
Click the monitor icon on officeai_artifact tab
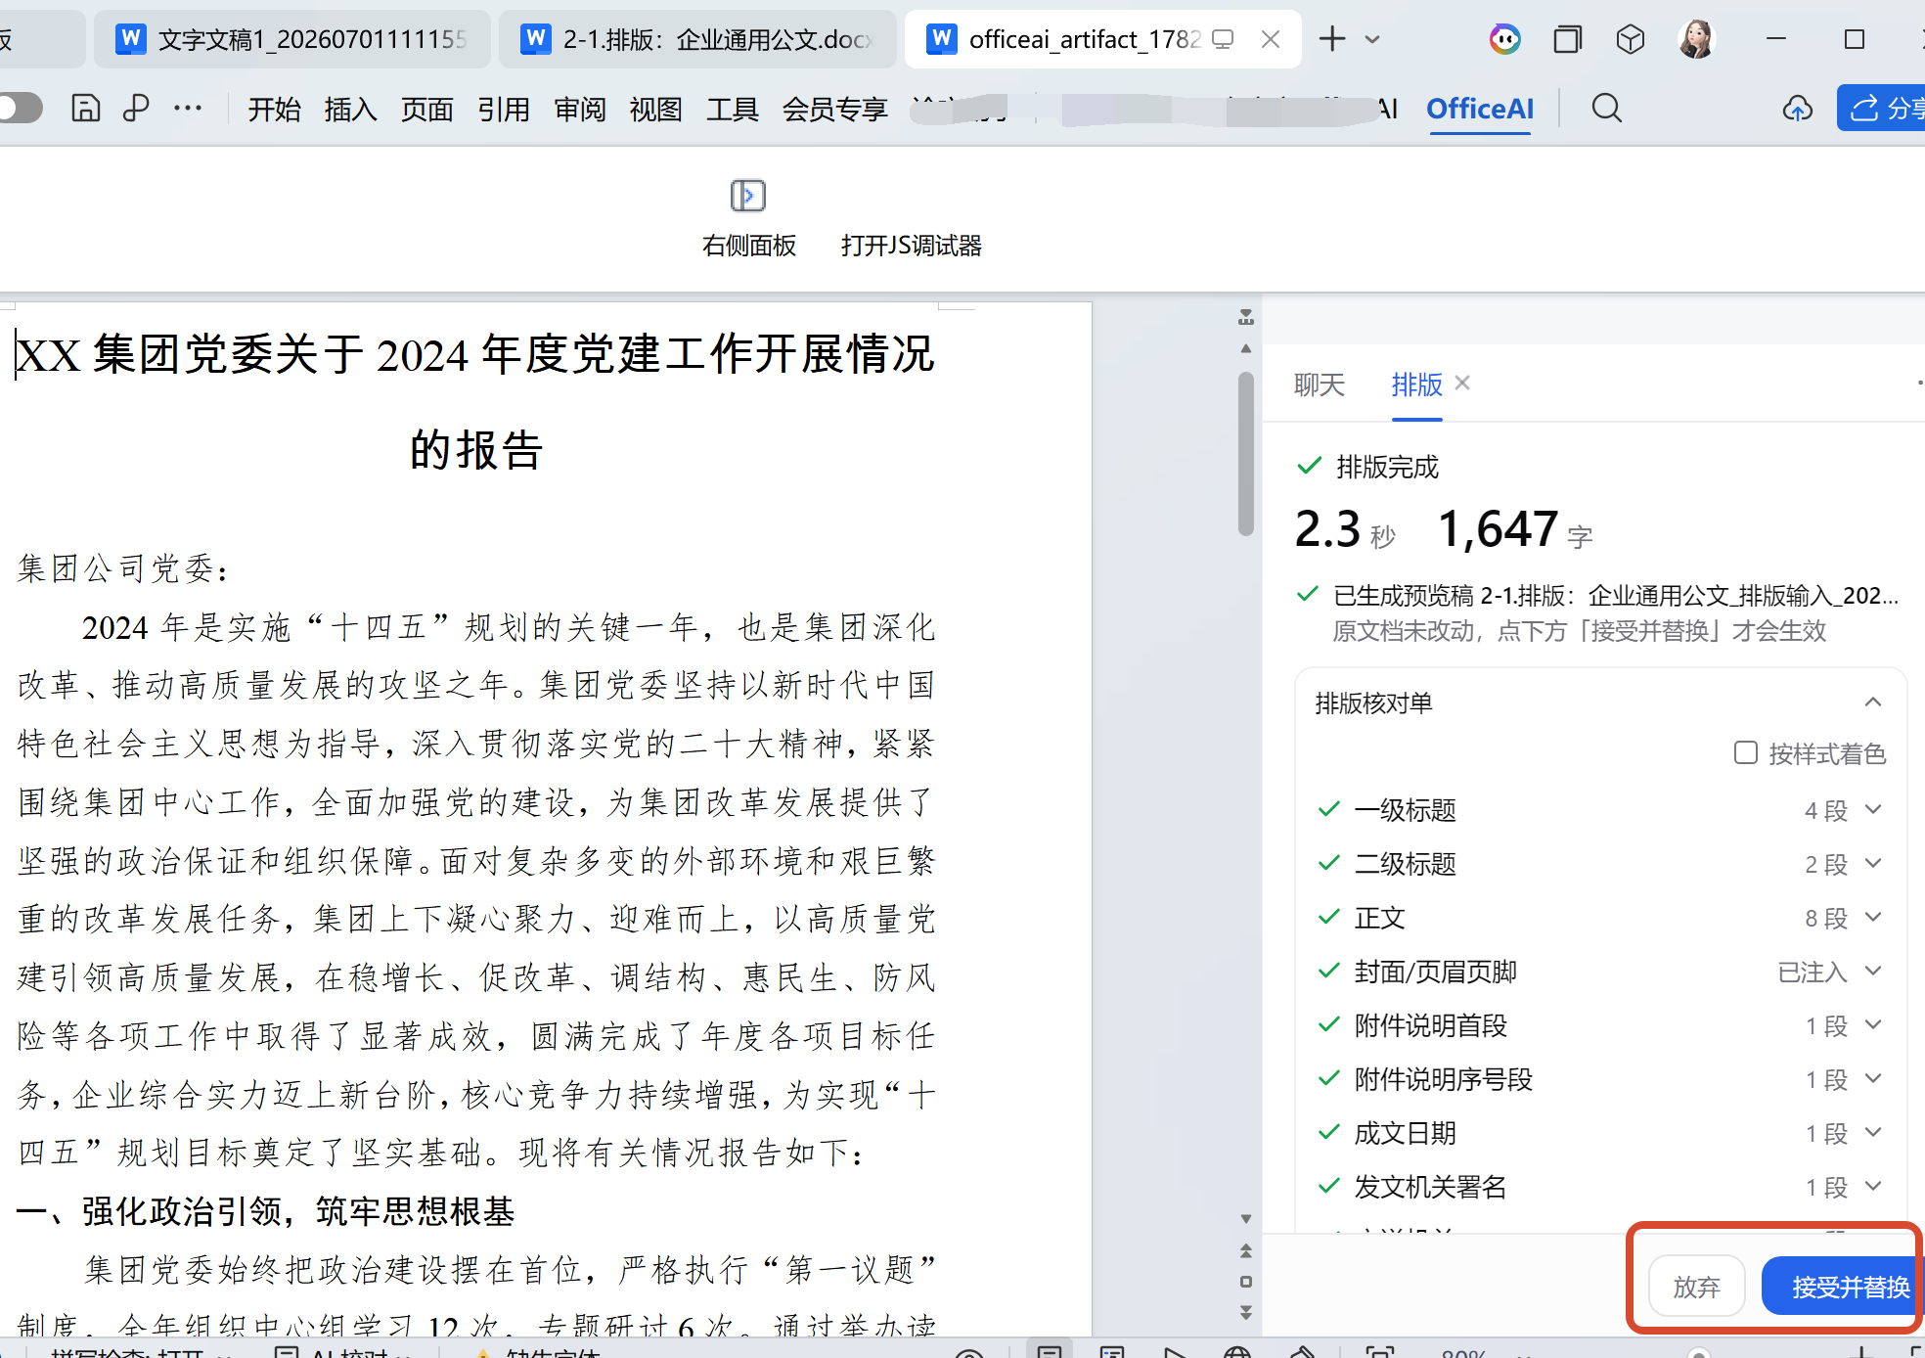click(x=1223, y=39)
